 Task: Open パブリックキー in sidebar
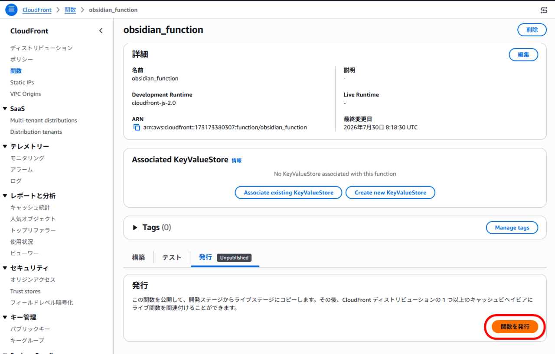coord(30,329)
